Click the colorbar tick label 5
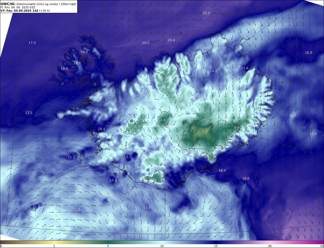 tap(108, 246)
